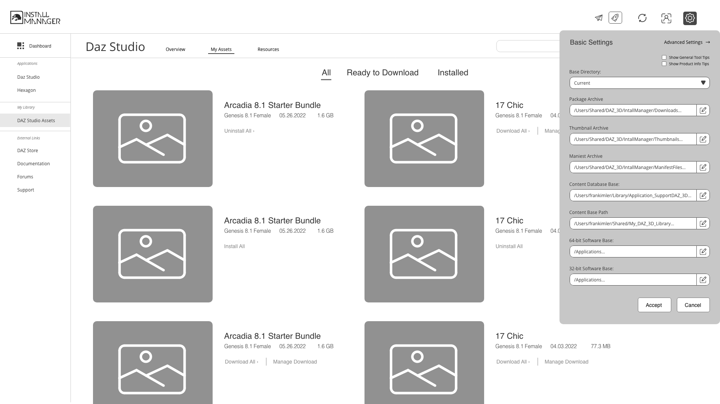
Task: Select the My Assets tab
Action: coord(221,49)
